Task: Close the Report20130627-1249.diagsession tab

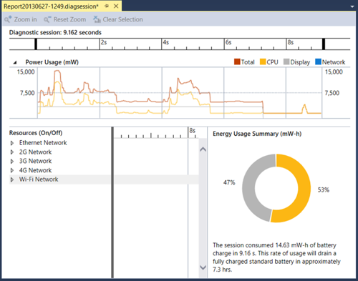Action: point(116,6)
